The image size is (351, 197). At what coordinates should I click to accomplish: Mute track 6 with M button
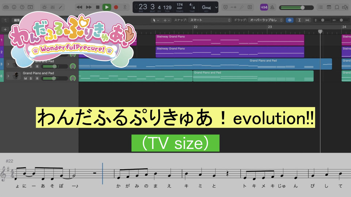point(26,78)
